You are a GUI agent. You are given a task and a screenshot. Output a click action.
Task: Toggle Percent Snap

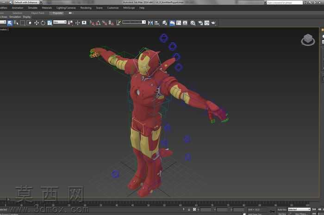[105, 23]
